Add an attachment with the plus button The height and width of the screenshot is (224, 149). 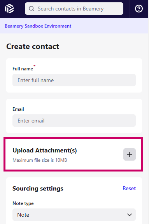[x=130, y=154]
